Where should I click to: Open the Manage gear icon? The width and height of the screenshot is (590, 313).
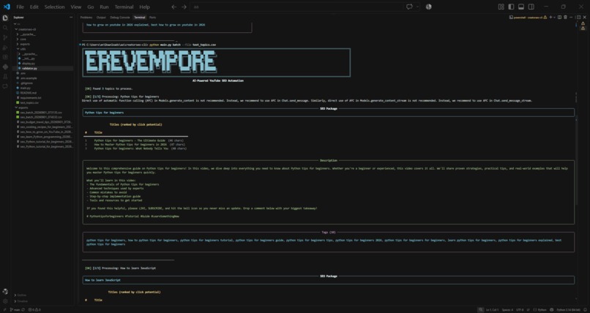tap(5, 301)
